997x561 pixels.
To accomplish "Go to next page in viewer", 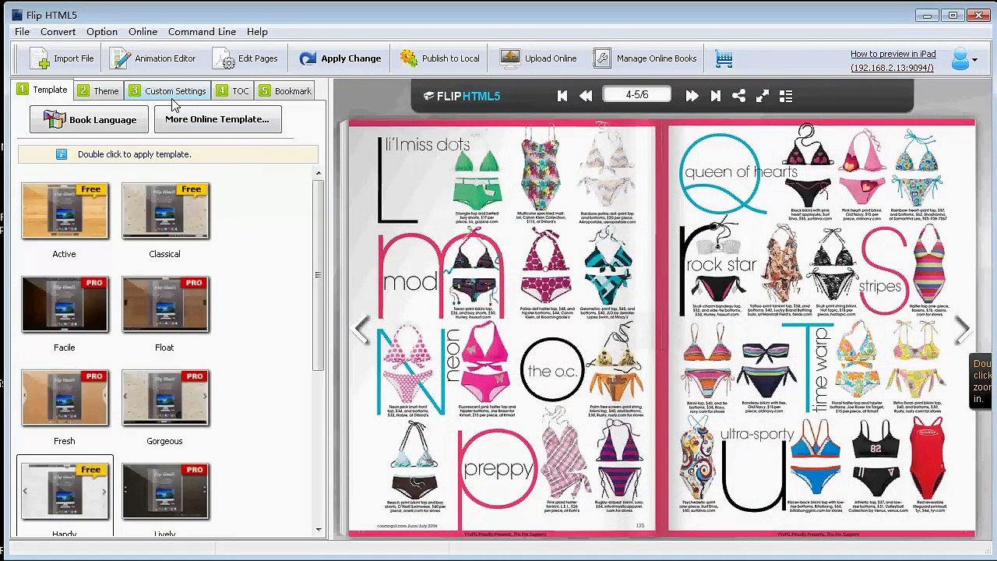I will click(692, 96).
